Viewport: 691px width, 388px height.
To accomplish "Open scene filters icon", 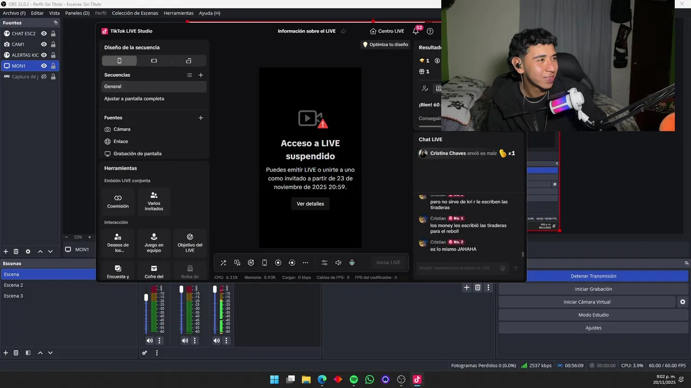I will tap(28, 353).
